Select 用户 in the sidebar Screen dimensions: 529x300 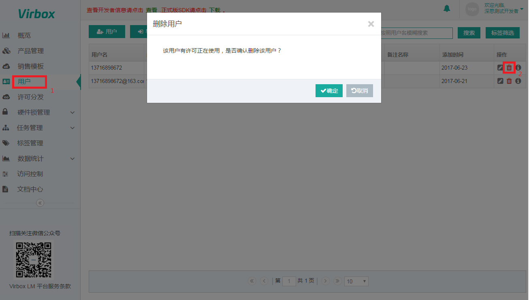click(24, 82)
